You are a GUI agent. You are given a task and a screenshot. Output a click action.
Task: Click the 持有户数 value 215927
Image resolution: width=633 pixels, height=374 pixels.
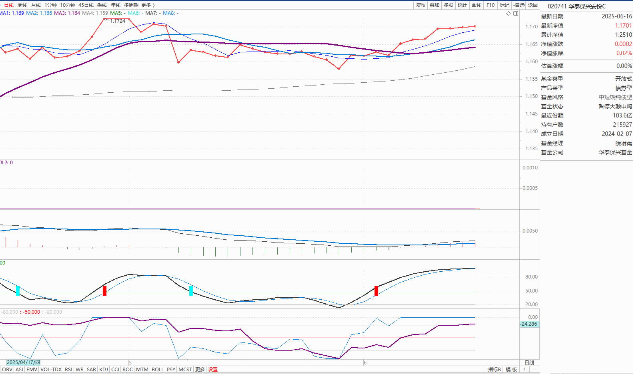tap(622, 125)
